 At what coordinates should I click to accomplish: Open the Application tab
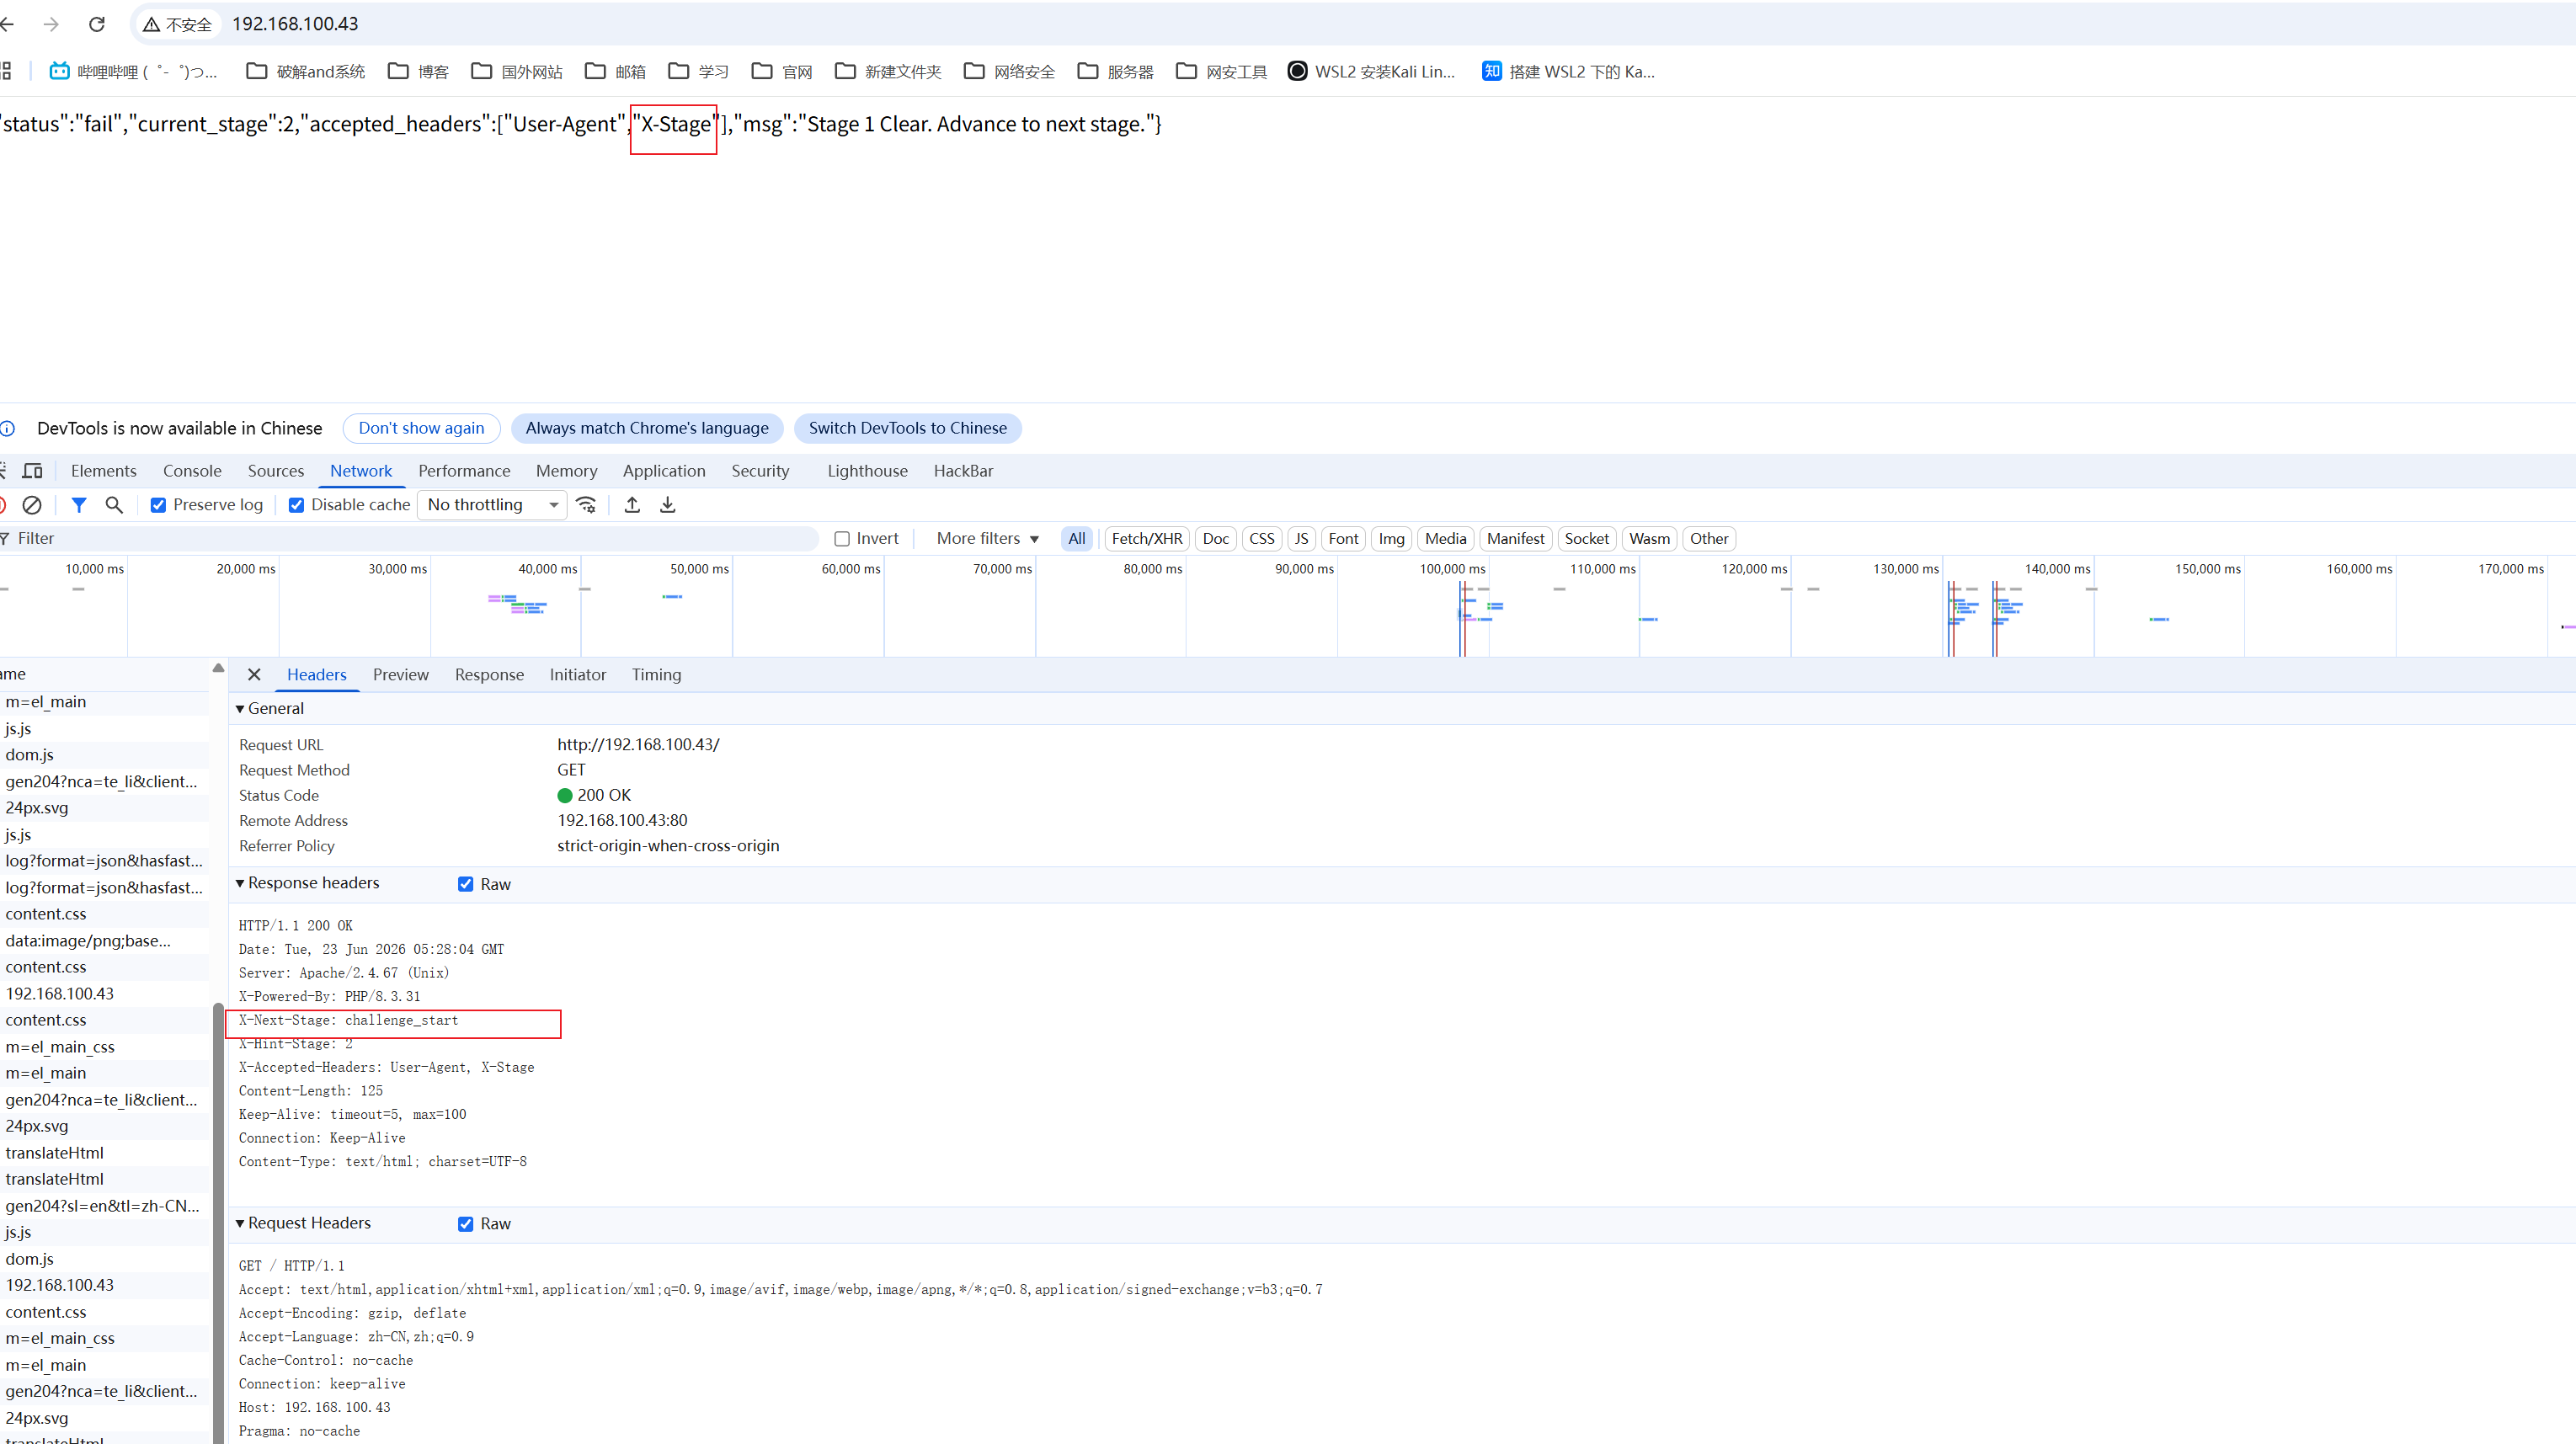[x=664, y=471]
